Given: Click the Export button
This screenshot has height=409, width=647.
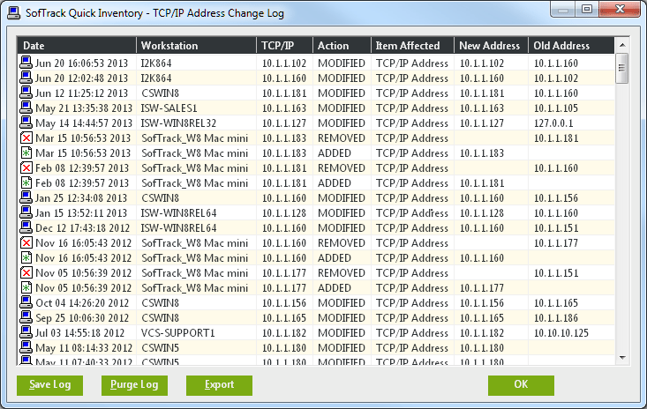Looking at the screenshot, I should [x=219, y=385].
